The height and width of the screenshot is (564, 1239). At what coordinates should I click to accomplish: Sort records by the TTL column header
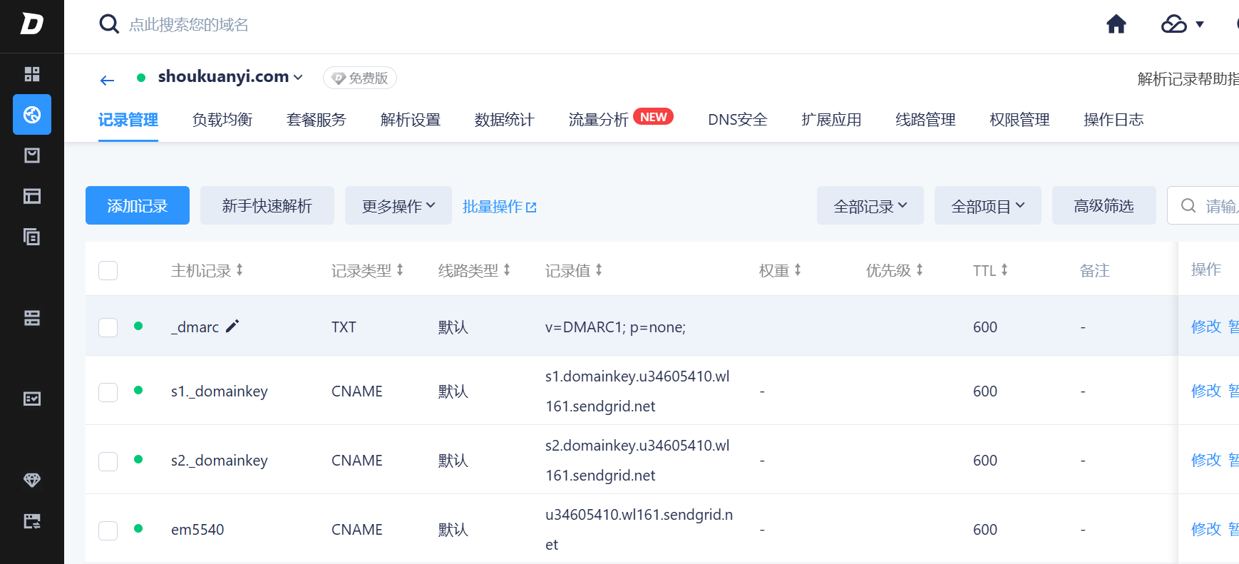[x=990, y=270]
